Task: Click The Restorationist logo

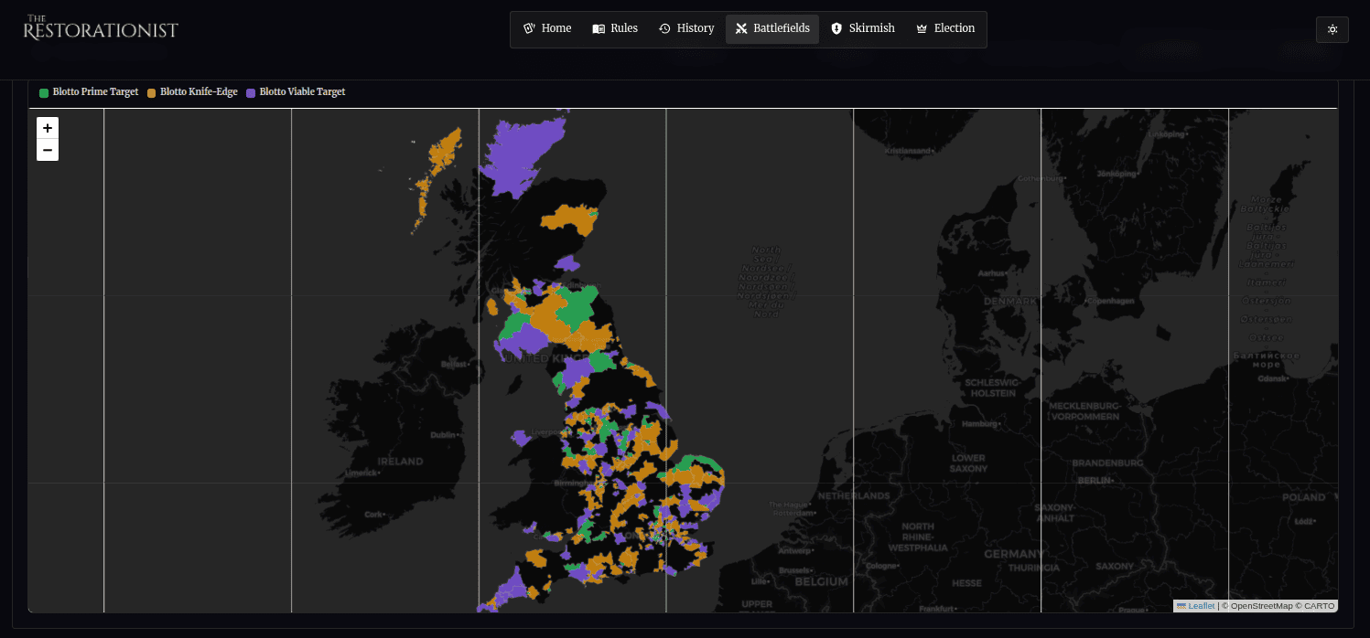Action: tap(101, 28)
